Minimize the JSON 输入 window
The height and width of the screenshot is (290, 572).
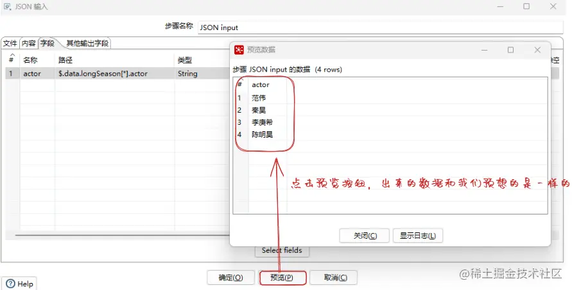pos(500,6)
